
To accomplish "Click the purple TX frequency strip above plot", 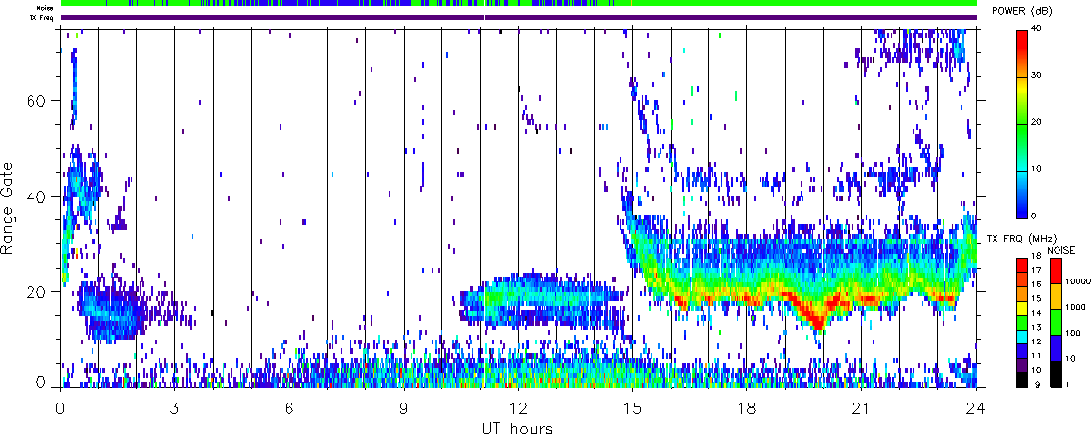I will coord(519,17).
